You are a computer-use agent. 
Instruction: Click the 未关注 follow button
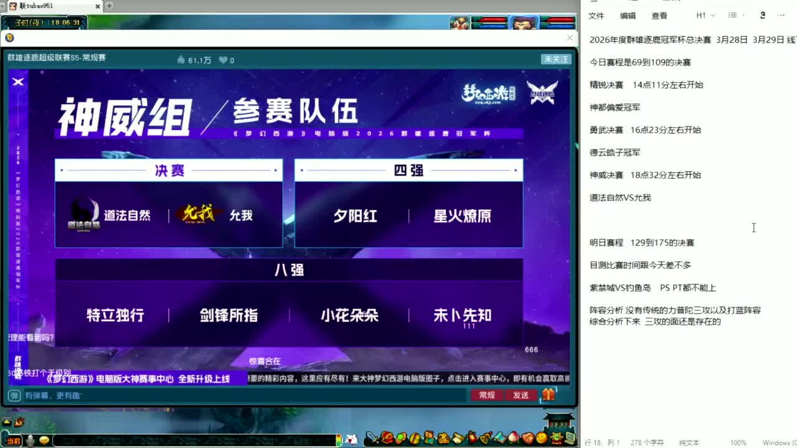click(x=555, y=59)
